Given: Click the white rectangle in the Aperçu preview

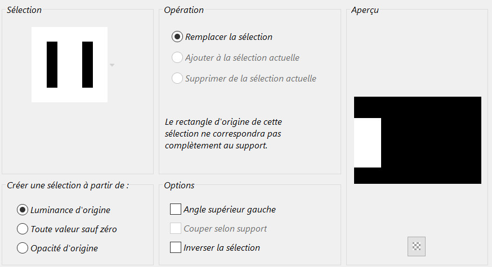Looking at the screenshot, I should pyautogui.click(x=368, y=143).
